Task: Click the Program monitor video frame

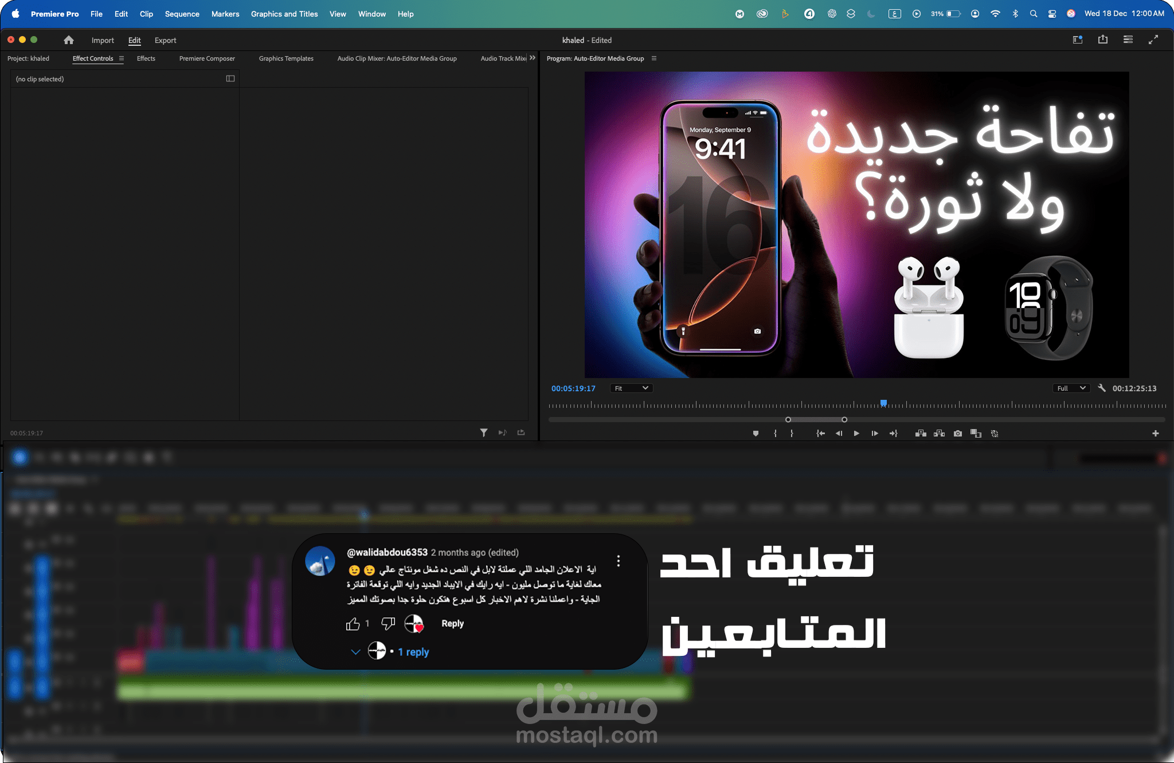Action: click(856, 225)
